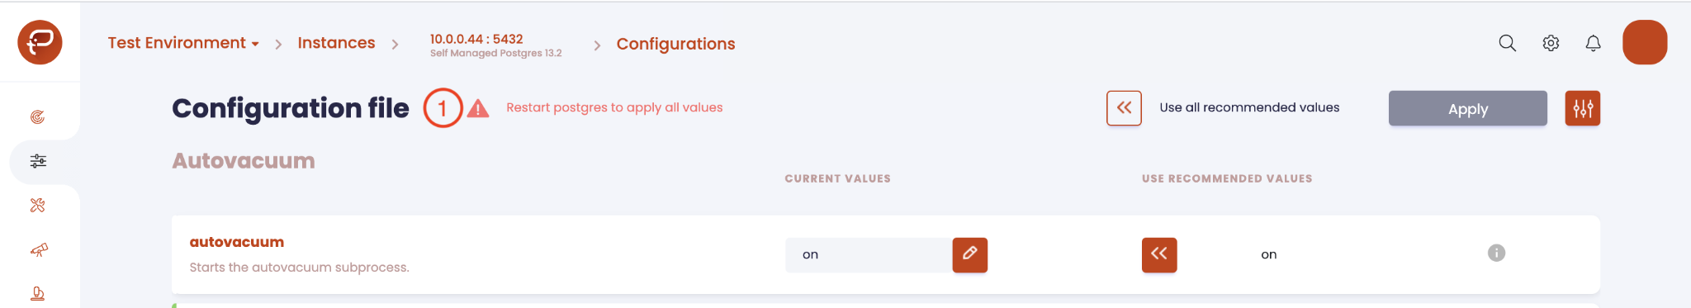This screenshot has width=1691, height=308.
Task: Show autovacuum info tooltip icon
Action: tap(1496, 253)
